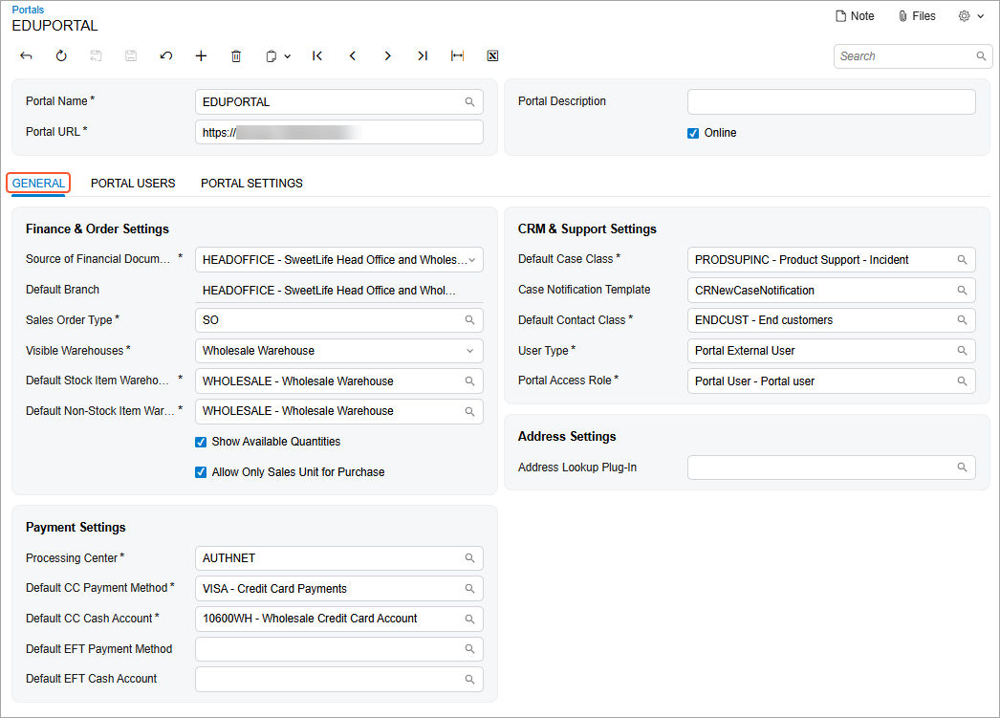Click the Portal Description input field
This screenshot has width=1000, height=718.
(831, 102)
